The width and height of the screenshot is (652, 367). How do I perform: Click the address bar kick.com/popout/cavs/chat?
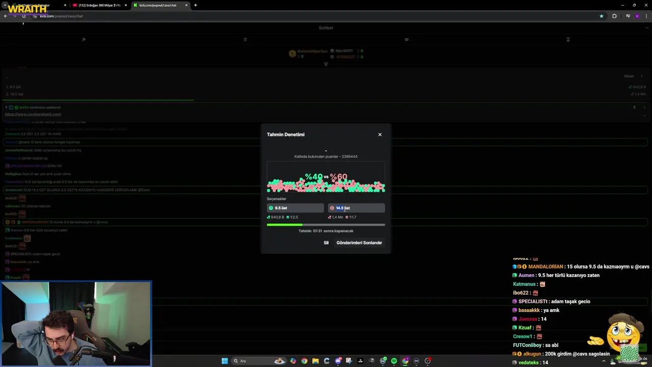(x=316, y=16)
